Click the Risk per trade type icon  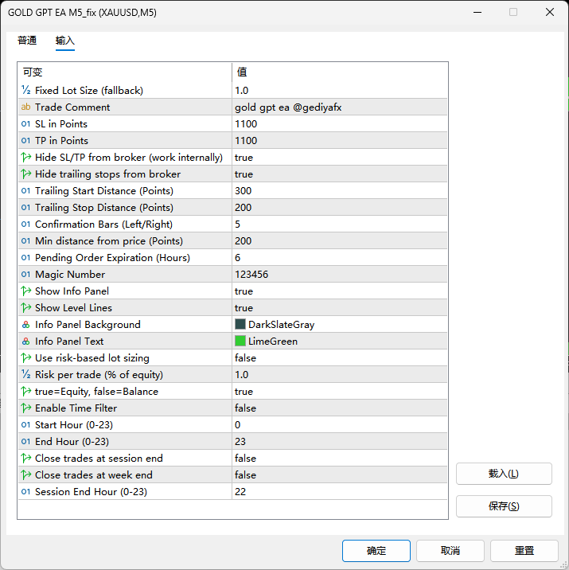(26, 374)
